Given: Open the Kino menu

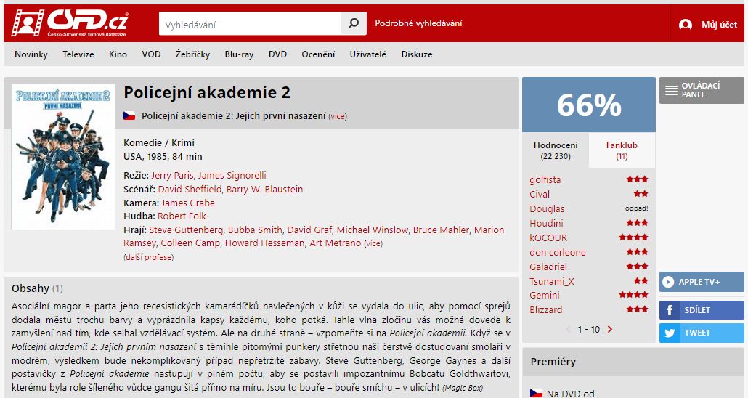Looking at the screenshot, I should coord(118,54).
